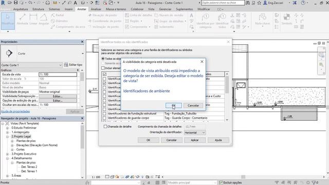Click the Print icon in quick access toolbar
329x185 pixels.
click(48, 3)
